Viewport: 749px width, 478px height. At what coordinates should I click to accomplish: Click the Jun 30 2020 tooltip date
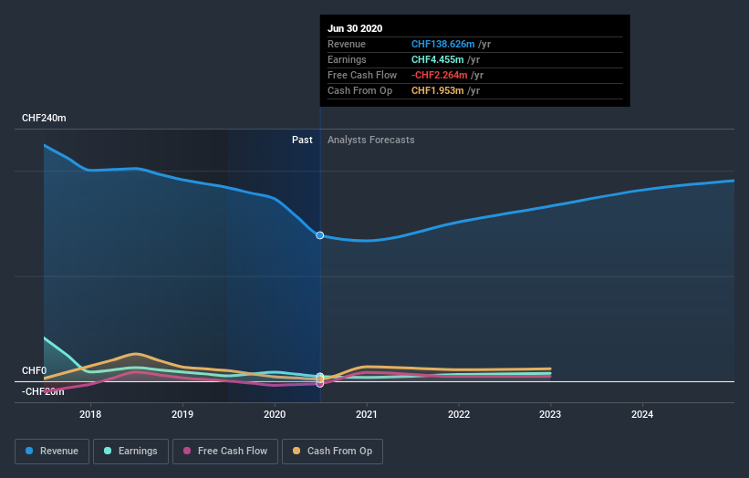click(x=355, y=28)
